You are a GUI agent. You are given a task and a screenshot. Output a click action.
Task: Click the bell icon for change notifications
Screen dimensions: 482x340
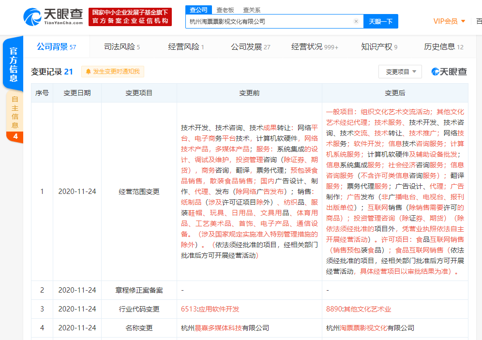[x=88, y=72]
